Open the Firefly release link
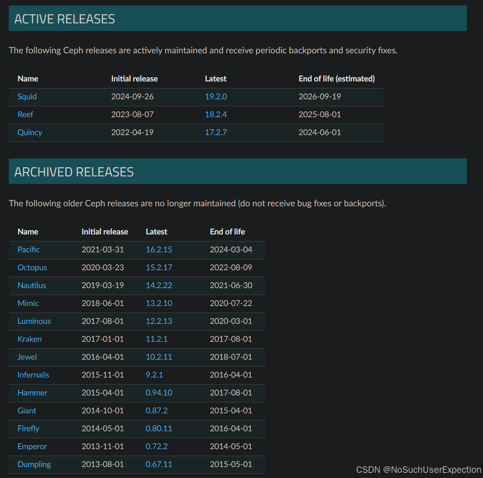The height and width of the screenshot is (478, 483). [28, 429]
